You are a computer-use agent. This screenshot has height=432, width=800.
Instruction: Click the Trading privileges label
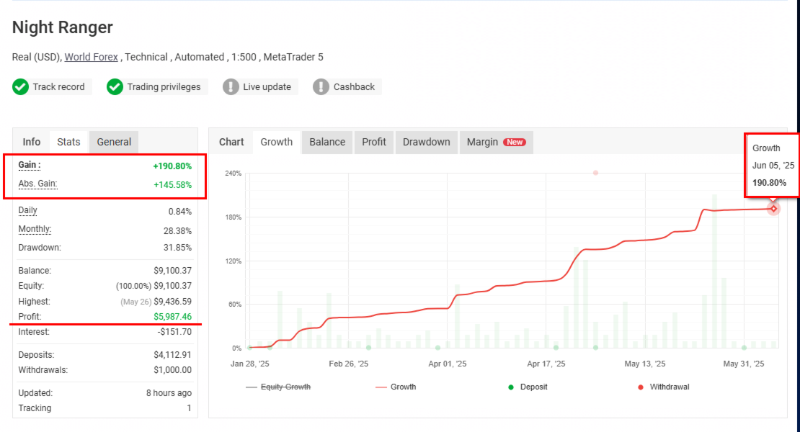(164, 87)
